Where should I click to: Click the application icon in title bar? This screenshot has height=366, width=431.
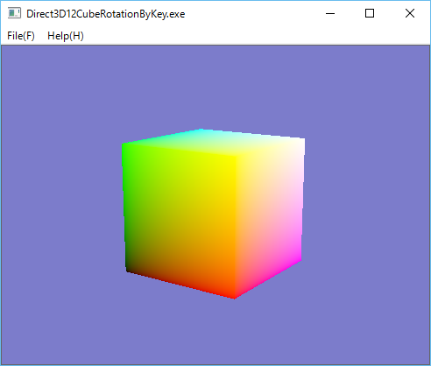click(14, 13)
